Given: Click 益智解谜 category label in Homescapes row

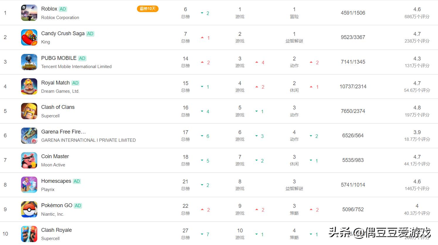Looking at the screenshot, I should pos(294,189).
